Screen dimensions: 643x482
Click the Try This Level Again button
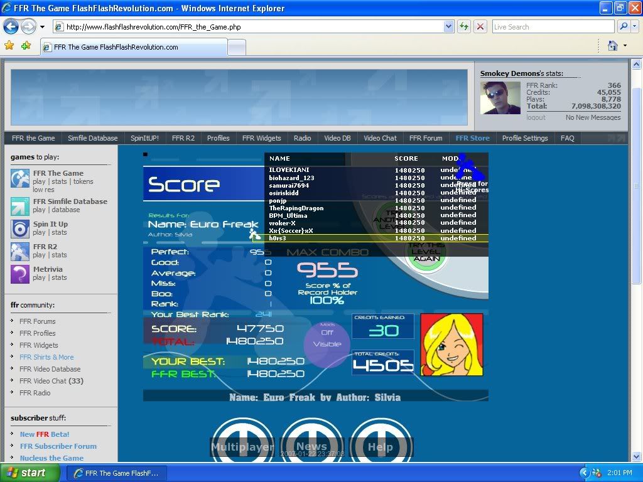tap(427, 252)
